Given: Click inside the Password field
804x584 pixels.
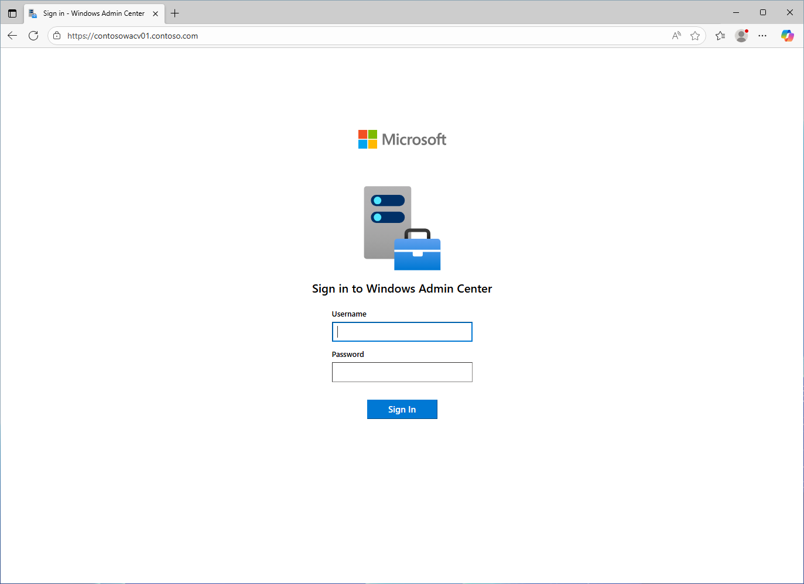Looking at the screenshot, I should [402, 372].
